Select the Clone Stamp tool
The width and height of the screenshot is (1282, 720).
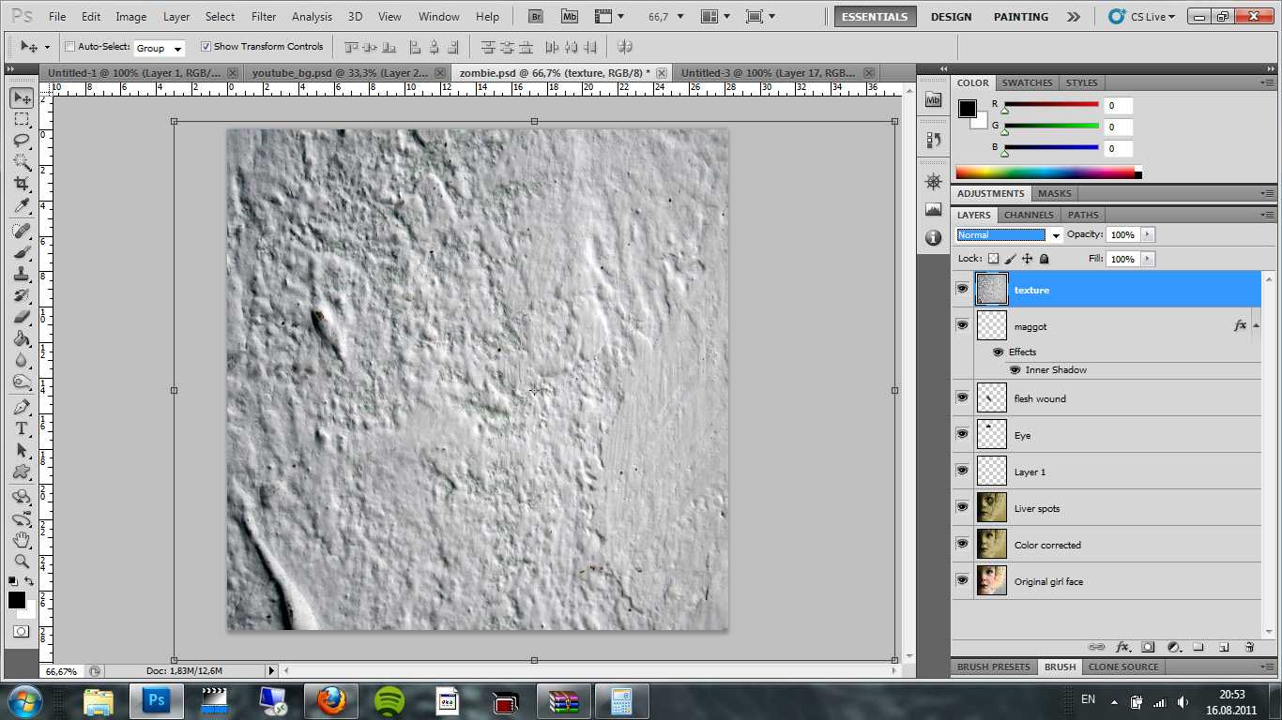point(22,274)
